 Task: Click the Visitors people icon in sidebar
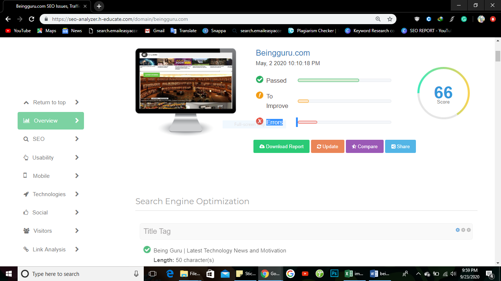pyautogui.click(x=26, y=231)
